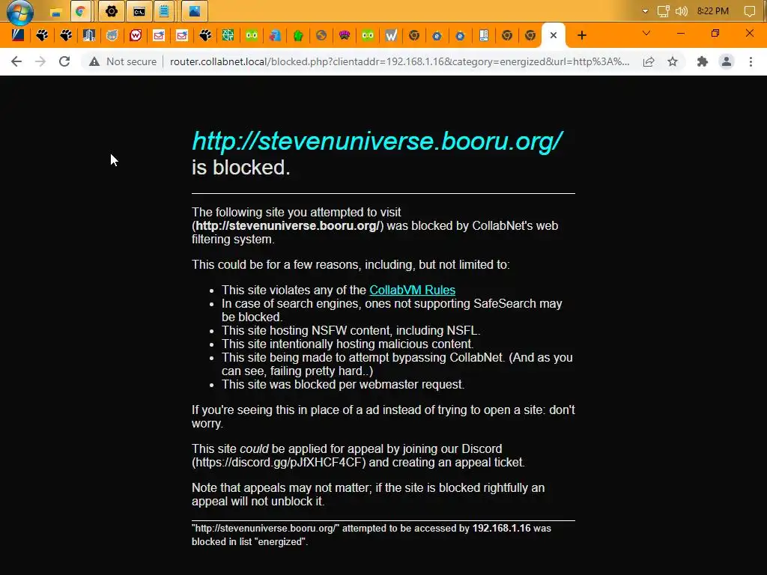Switch to the gray W favicon tab
767x575 pixels.
391,35
